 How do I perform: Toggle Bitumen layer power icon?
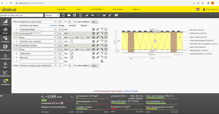106,57
